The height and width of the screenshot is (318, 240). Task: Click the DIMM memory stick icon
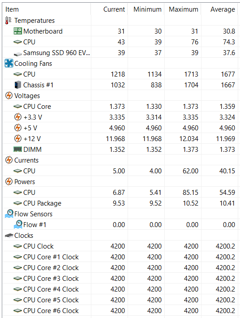click(17, 149)
